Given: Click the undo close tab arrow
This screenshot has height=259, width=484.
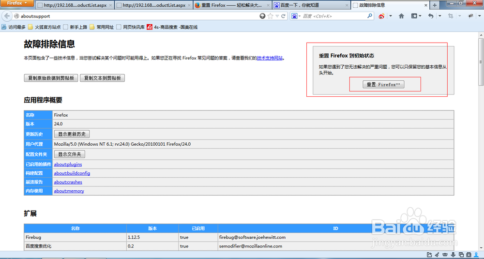Looking at the screenshot, I should [431, 16].
